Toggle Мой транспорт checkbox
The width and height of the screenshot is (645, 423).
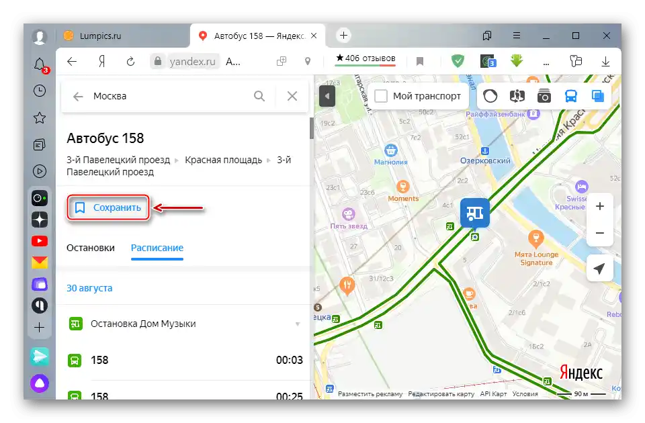pyautogui.click(x=381, y=96)
